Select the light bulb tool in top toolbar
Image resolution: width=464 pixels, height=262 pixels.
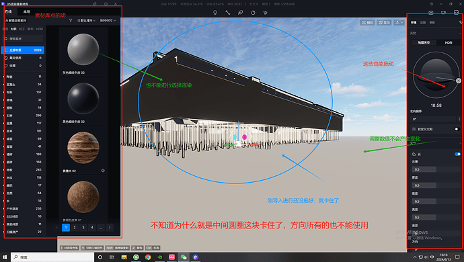tap(215, 12)
